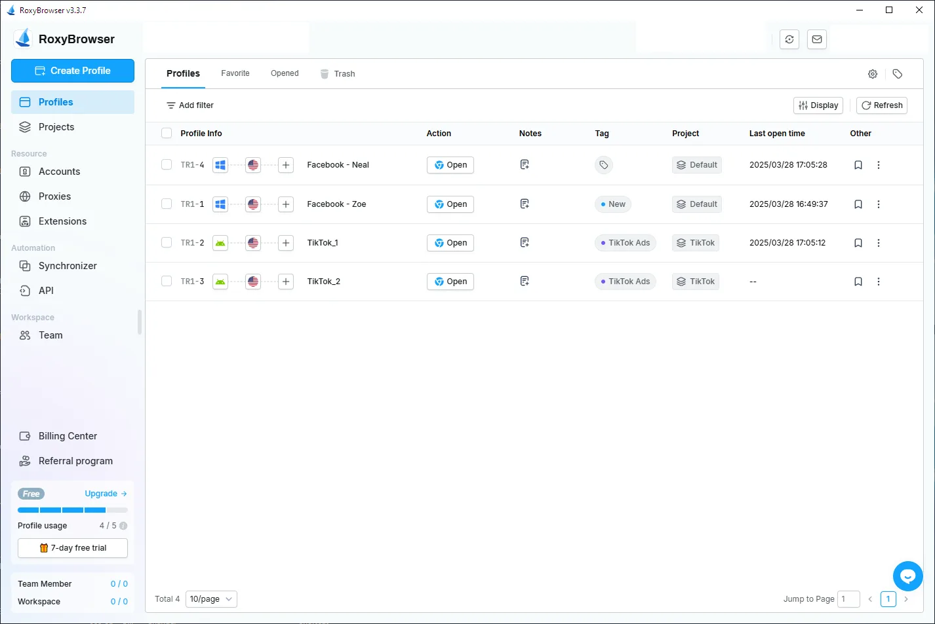Open the Add filter menu

tap(190, 105)
